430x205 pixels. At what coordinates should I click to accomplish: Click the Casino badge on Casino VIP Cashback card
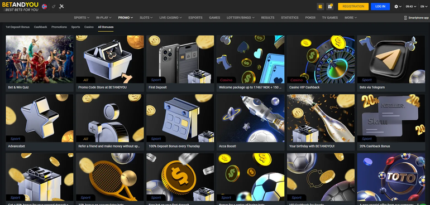297,80
